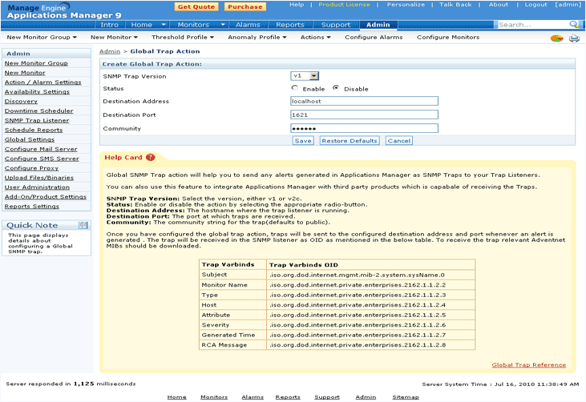
Task: Open the About link
Action: point(499,5)
